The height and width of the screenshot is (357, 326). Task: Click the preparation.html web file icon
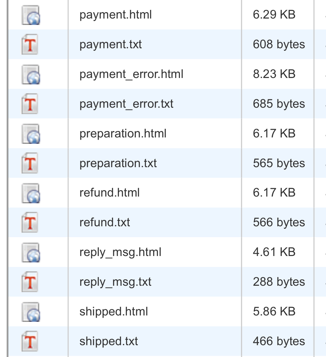(31, 134)
